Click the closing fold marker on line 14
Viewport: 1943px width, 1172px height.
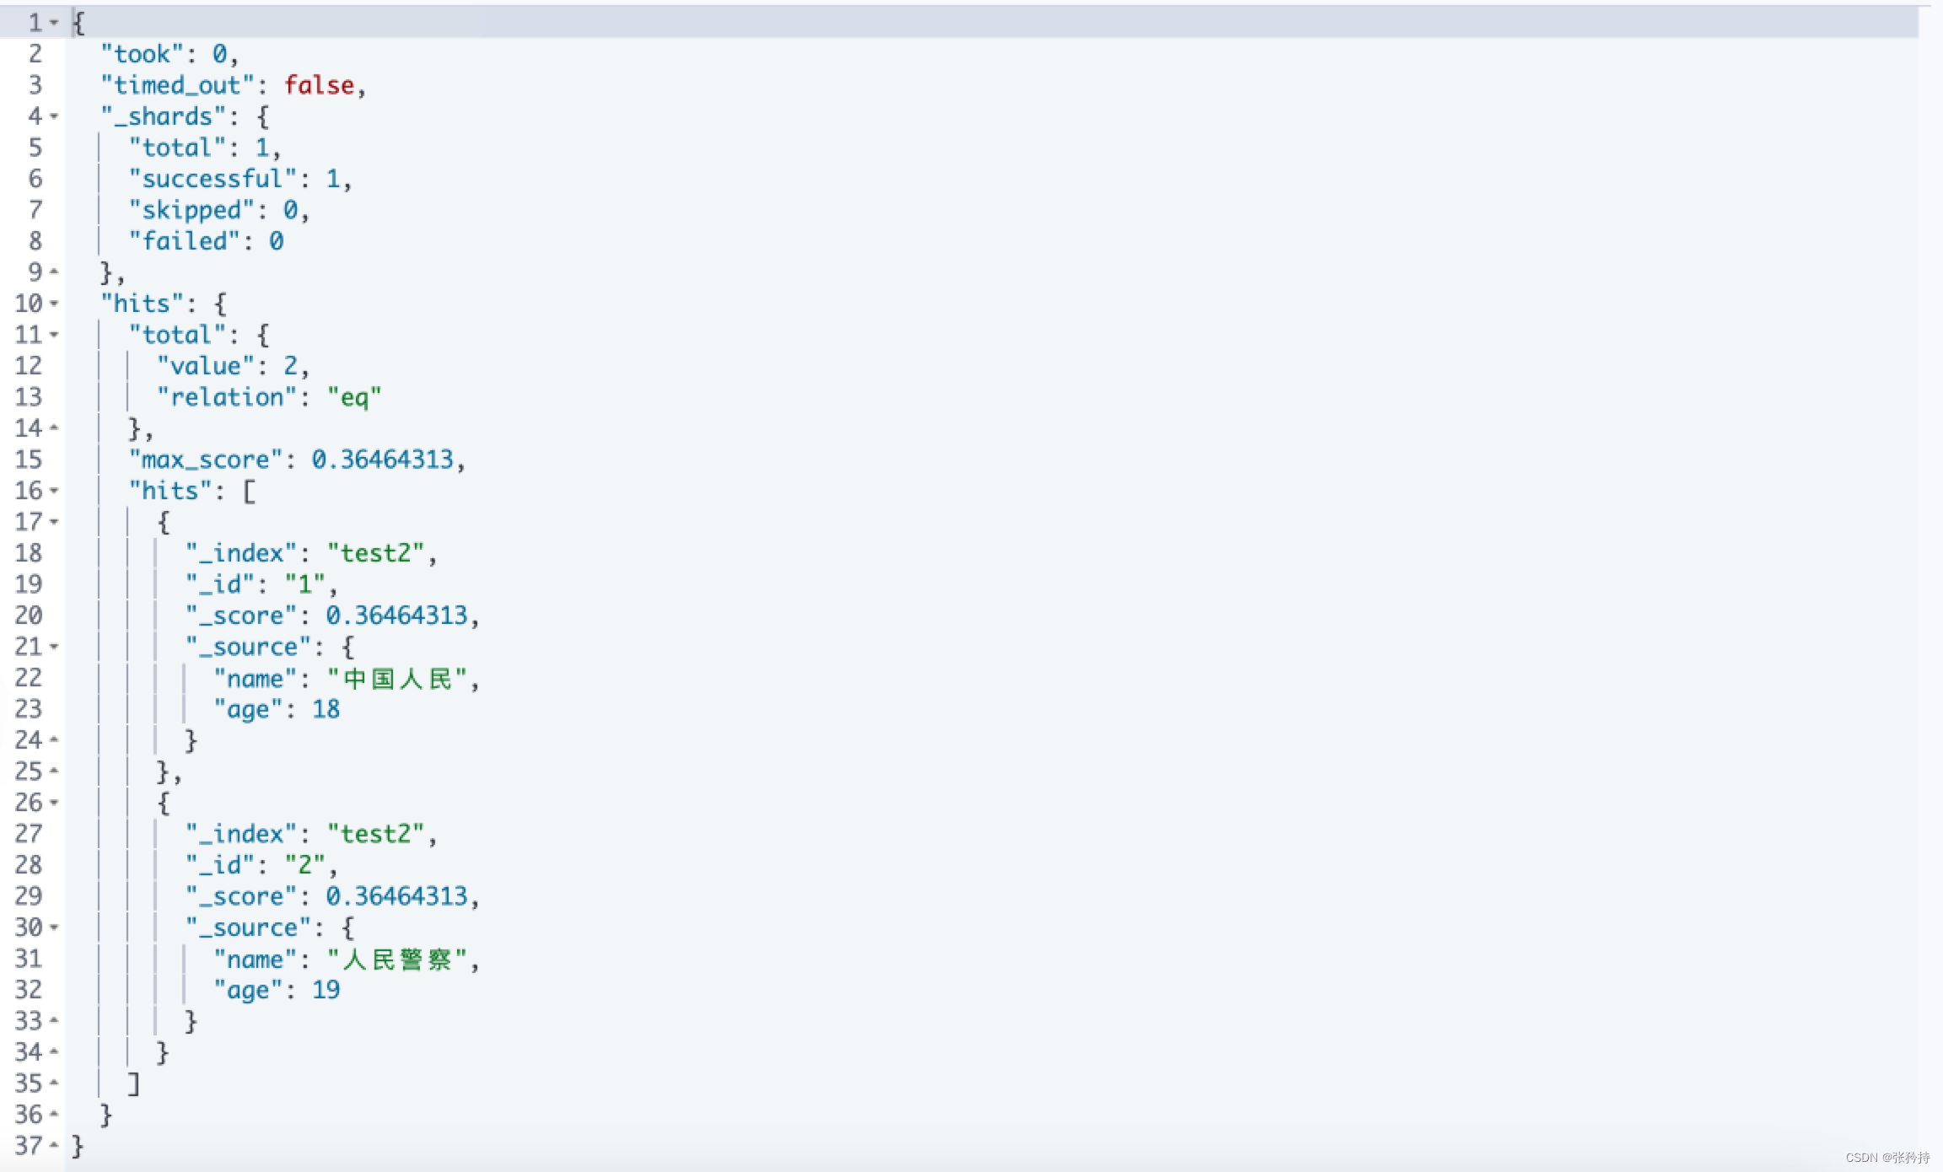tap(54, 427)
